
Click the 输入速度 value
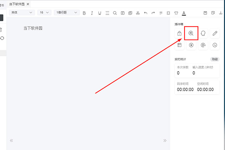(194, 73)
